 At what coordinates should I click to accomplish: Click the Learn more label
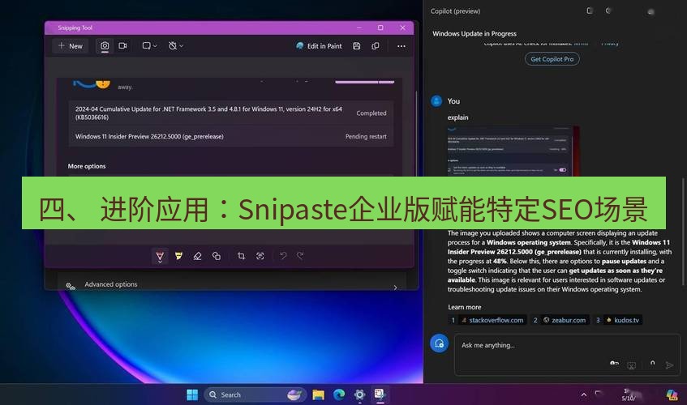pos(465,307)
